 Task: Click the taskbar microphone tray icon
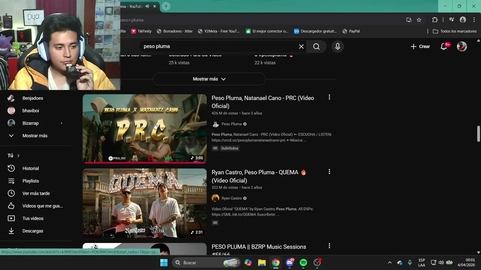pos(410,262)
